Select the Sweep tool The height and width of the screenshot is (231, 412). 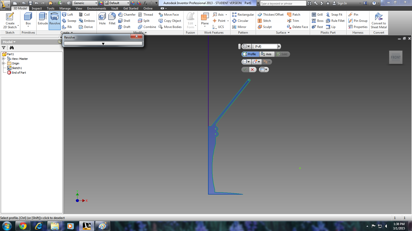click(69, 21)
